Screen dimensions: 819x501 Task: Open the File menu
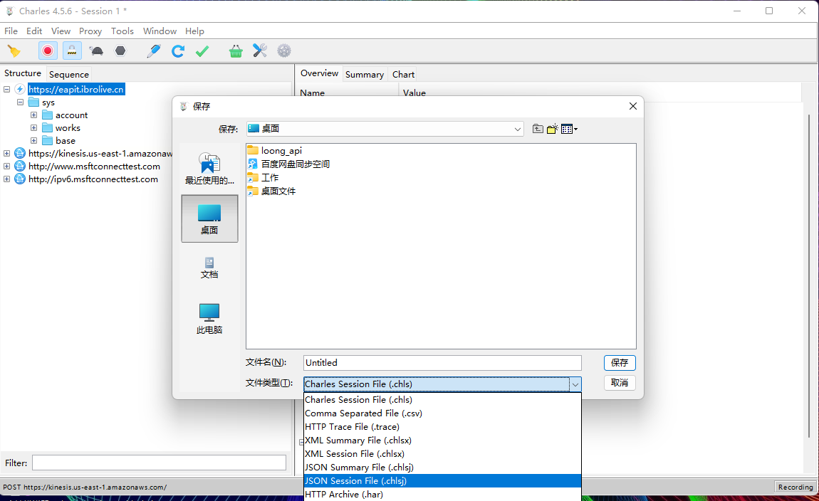[x=11, y=31]
